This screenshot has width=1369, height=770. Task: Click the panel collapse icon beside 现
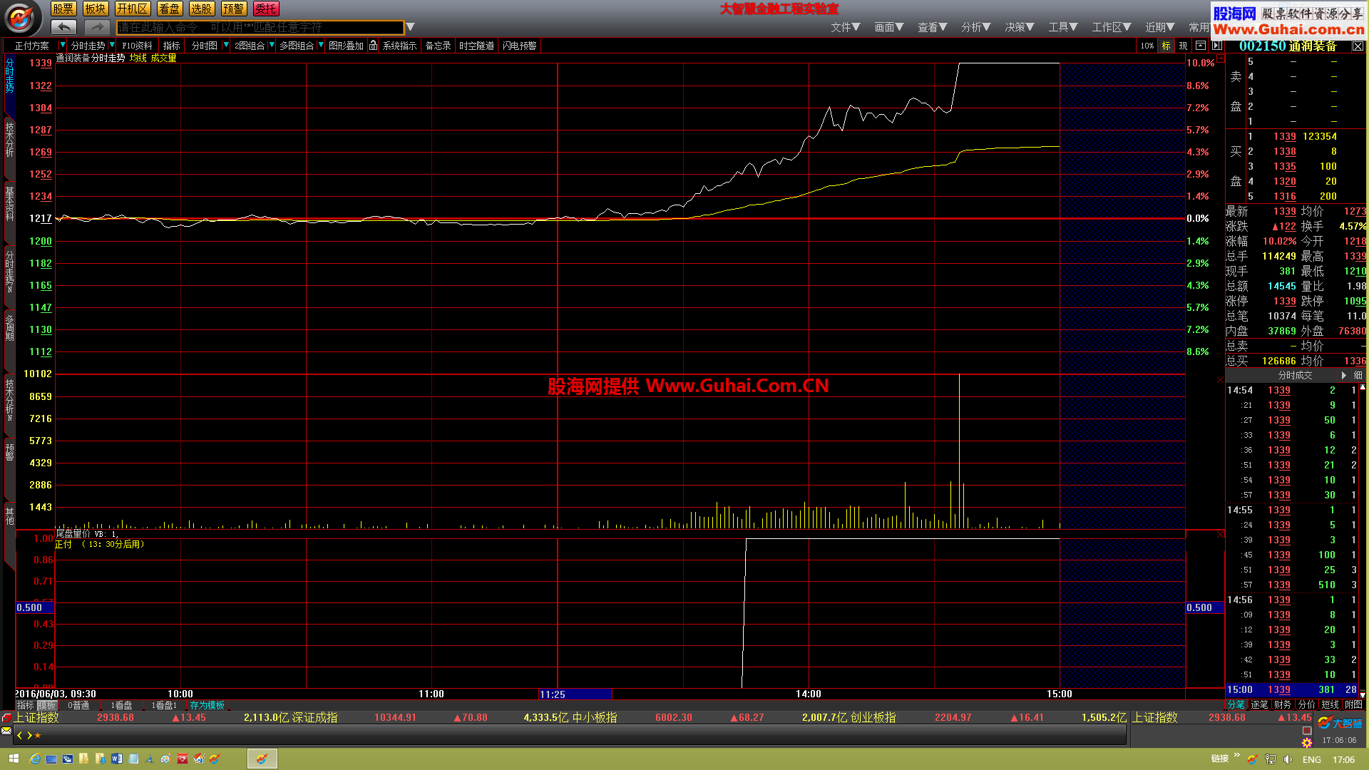point(1201,46)
